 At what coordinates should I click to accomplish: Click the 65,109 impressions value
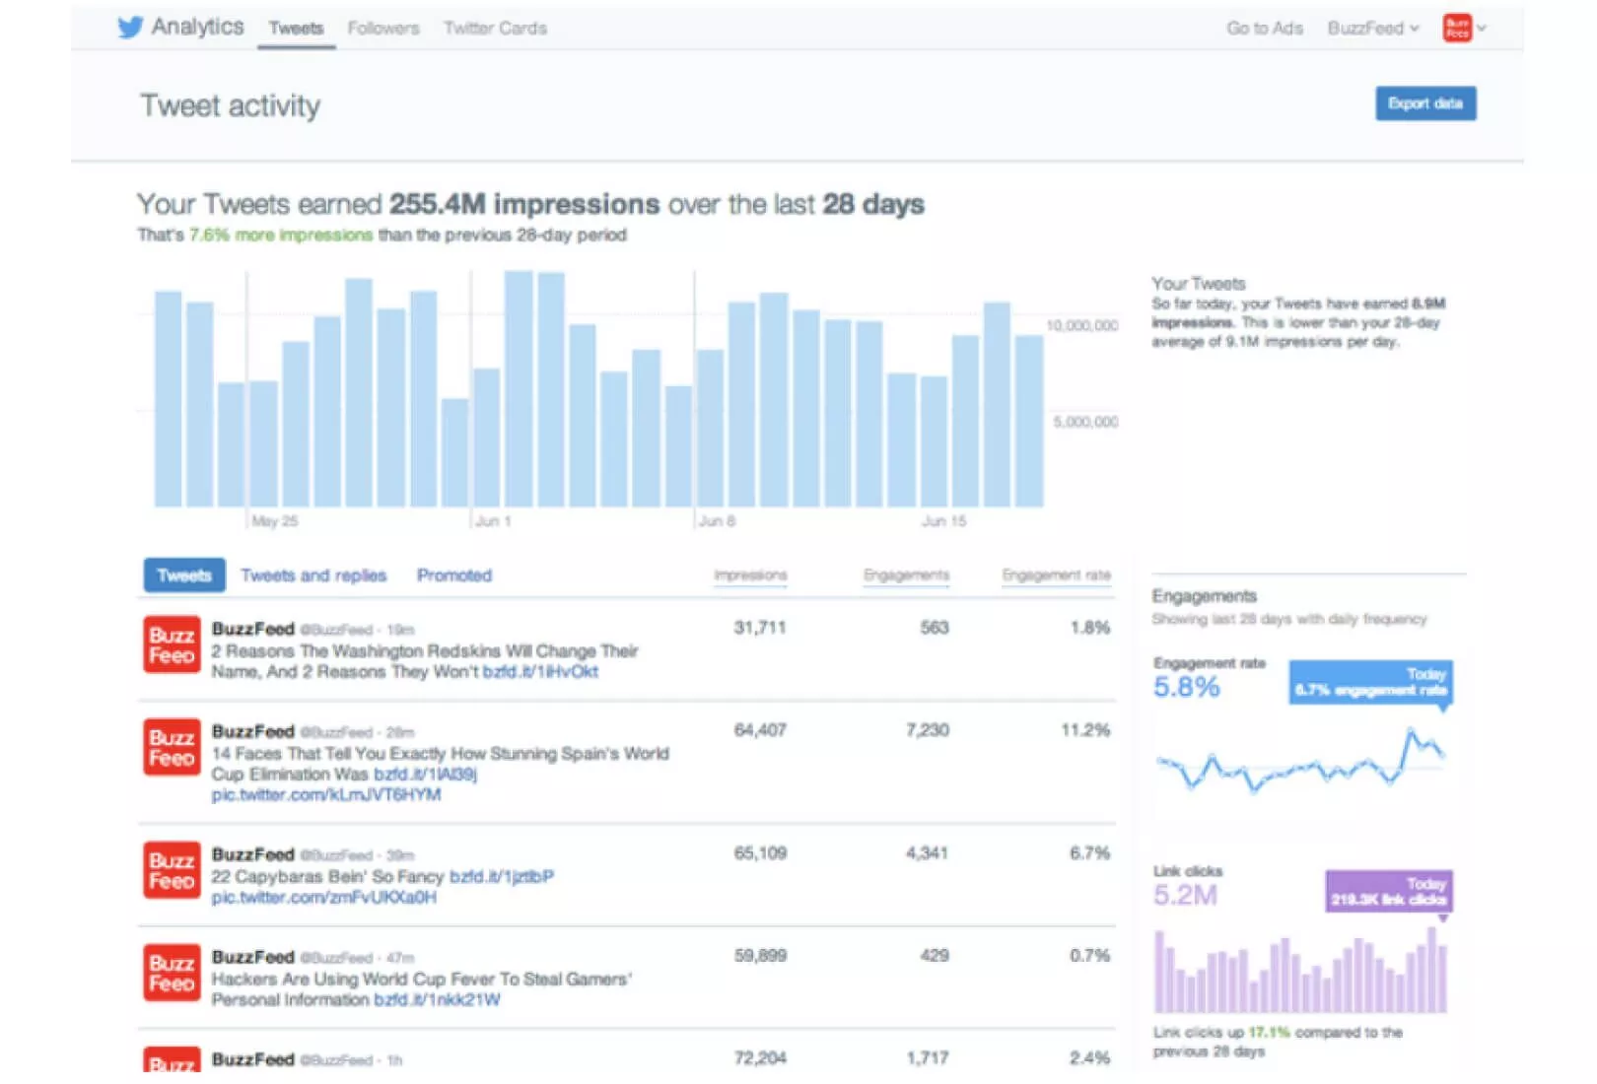[760, 853]
